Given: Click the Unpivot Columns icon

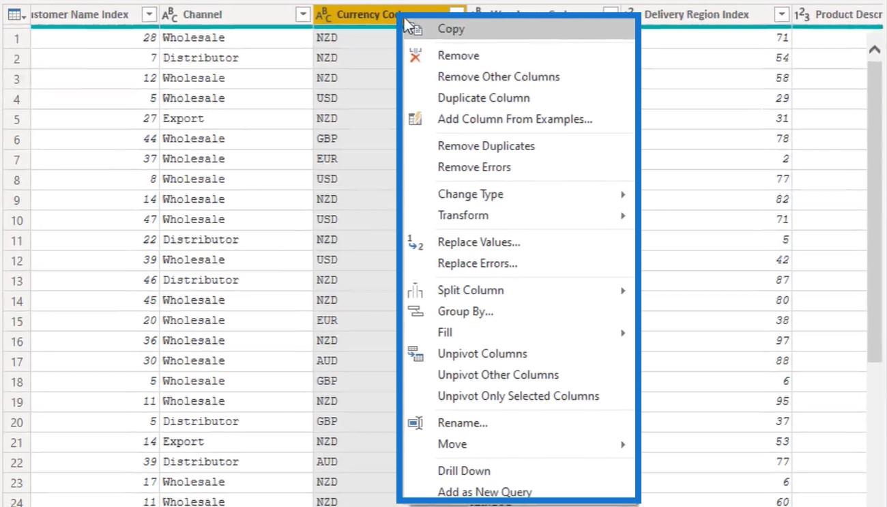Looking at the screenshot, I should tap(416, 353).
